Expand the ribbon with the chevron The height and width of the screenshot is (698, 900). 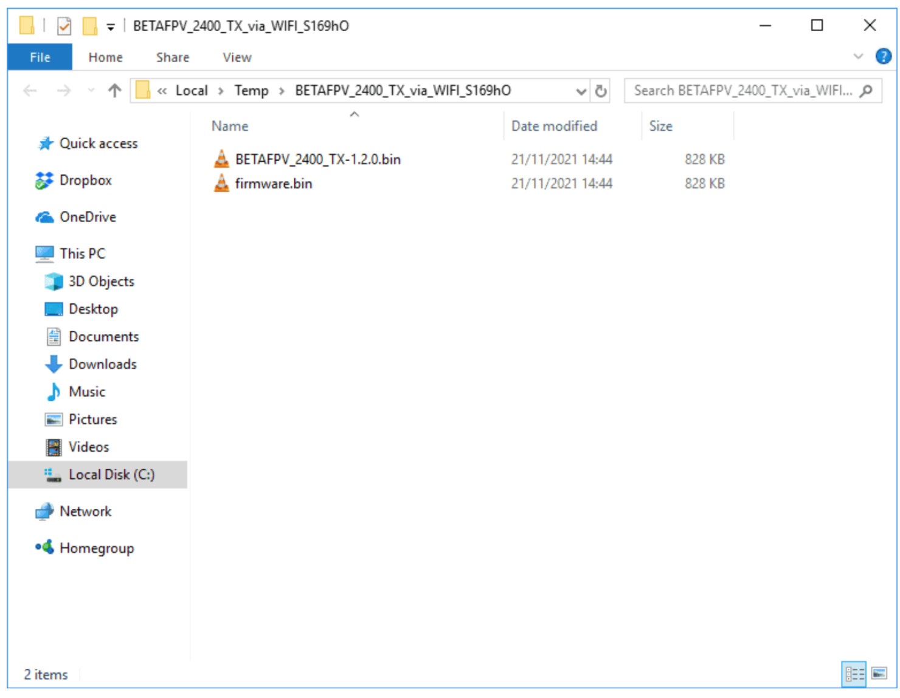[x=858, y=57]
